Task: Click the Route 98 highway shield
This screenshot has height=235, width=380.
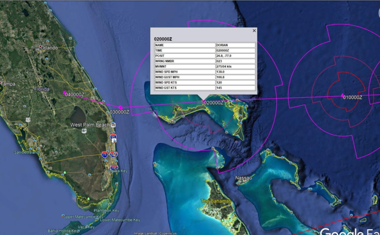Action: coord(84,131)
